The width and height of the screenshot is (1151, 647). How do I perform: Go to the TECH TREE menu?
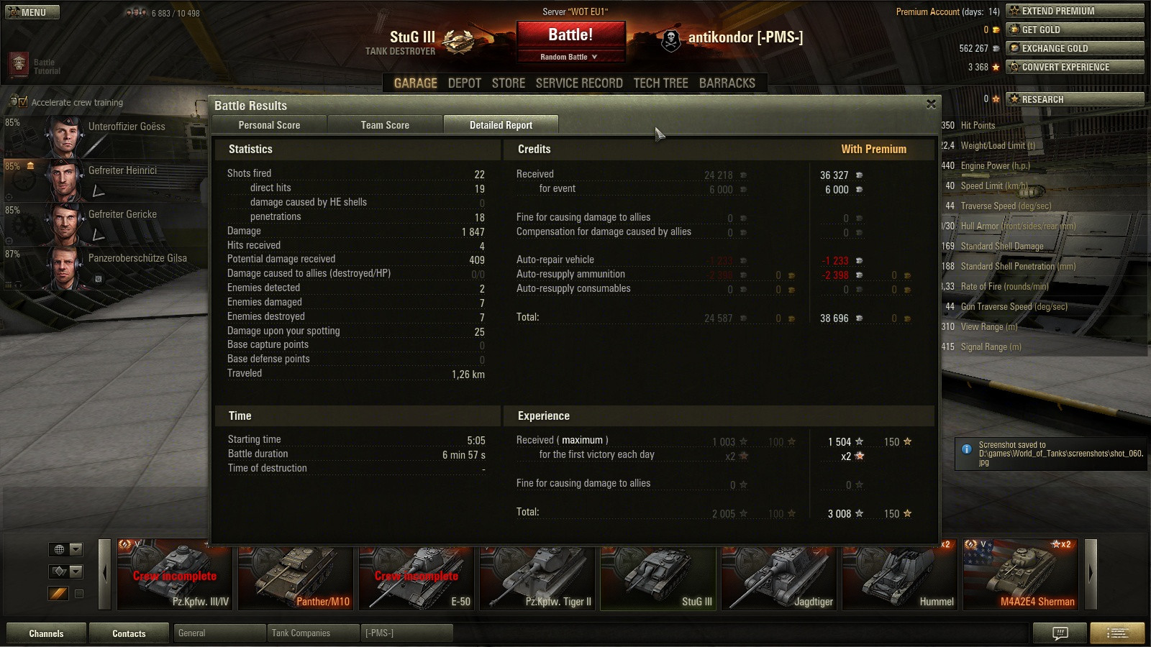pos(660,83)
